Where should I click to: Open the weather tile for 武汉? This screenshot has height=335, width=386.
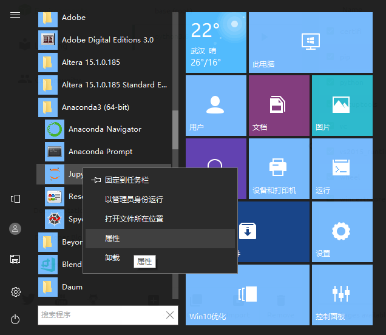coord(216,42)
